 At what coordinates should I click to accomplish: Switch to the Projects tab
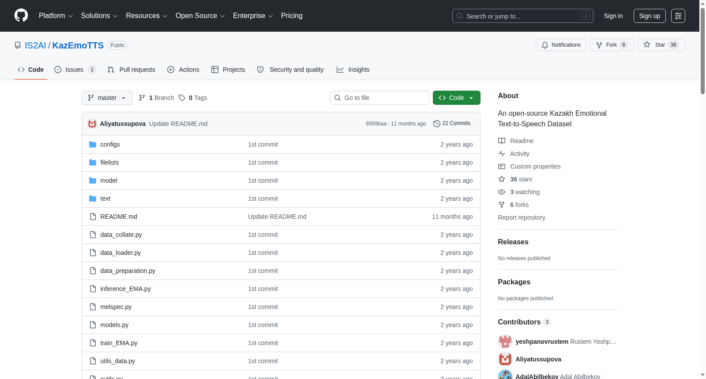[x=228, y=70]
